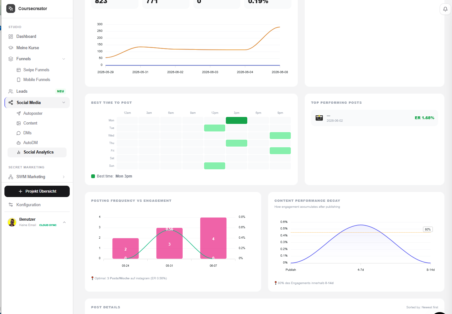Screen dimensions: 452x314
Task: Click the Swipe Funnels layout icon
Action: (19, 70)
